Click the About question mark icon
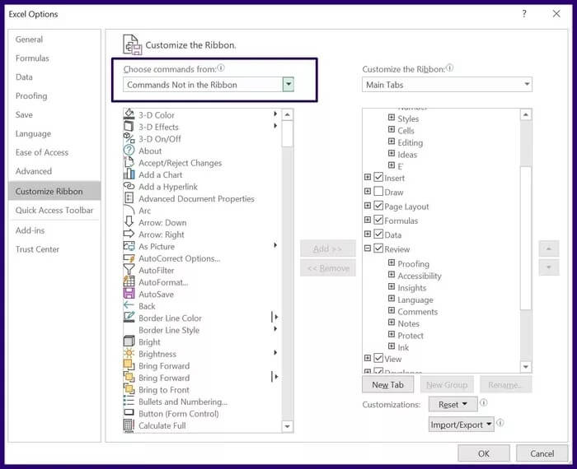Screen dimensions: 577x469 click(129, 151)
